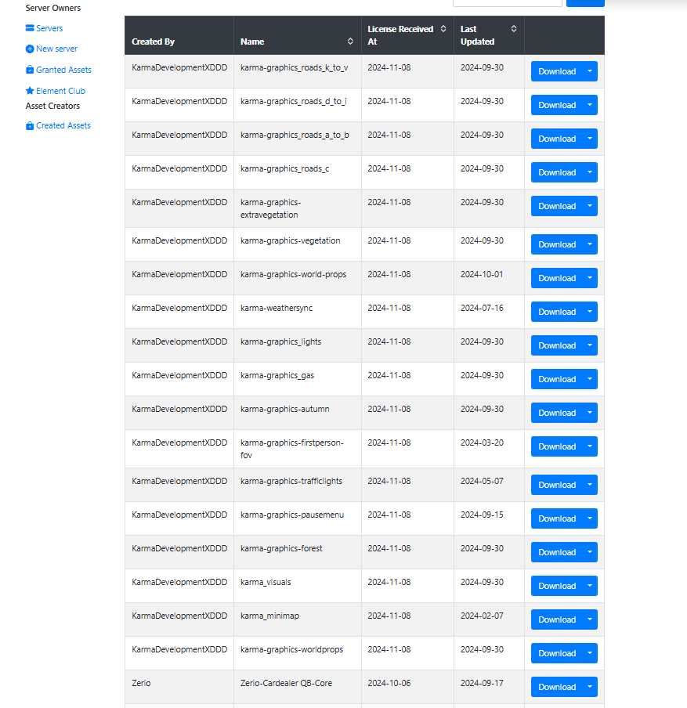
Task: Sort by Last Updated column arrows
Action: click(x=514, y=28)
